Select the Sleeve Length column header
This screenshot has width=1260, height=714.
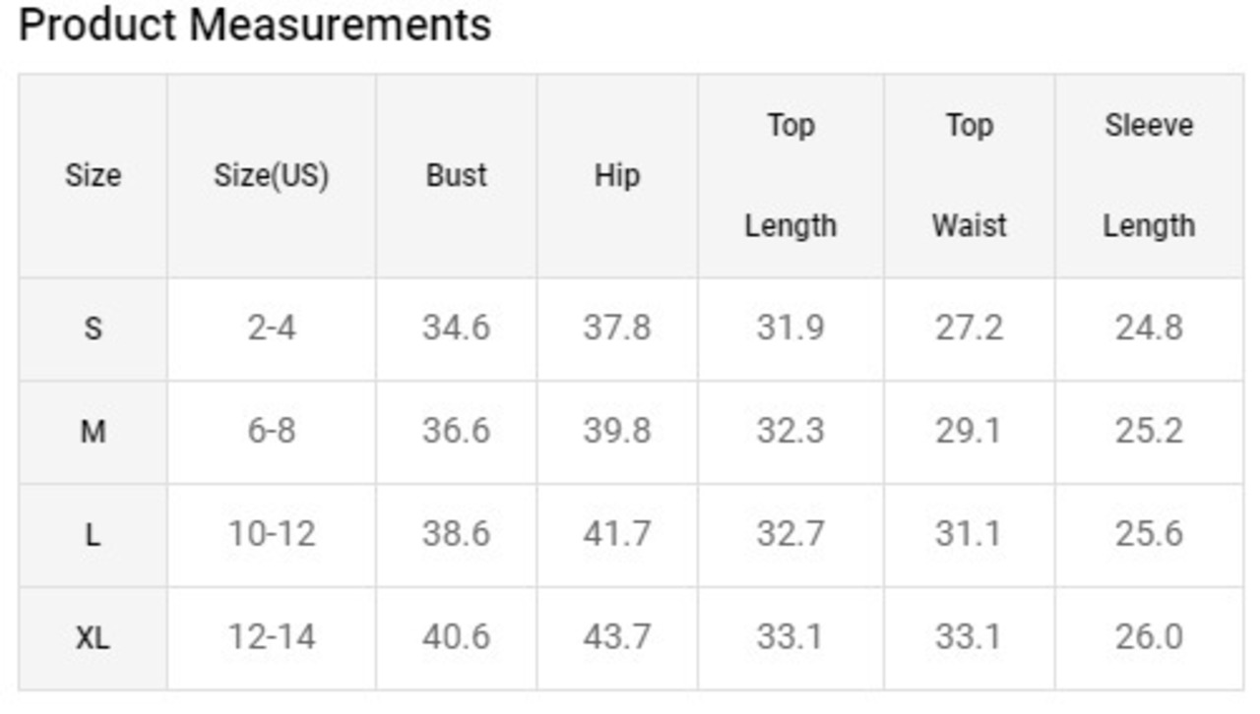click(x=1149, y=176)
